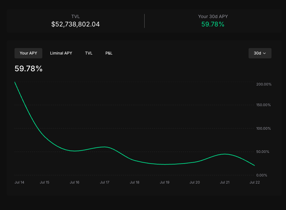
Task: Click the Jul 19 date label
Action: pyautogui.click(x=165, y=182)
